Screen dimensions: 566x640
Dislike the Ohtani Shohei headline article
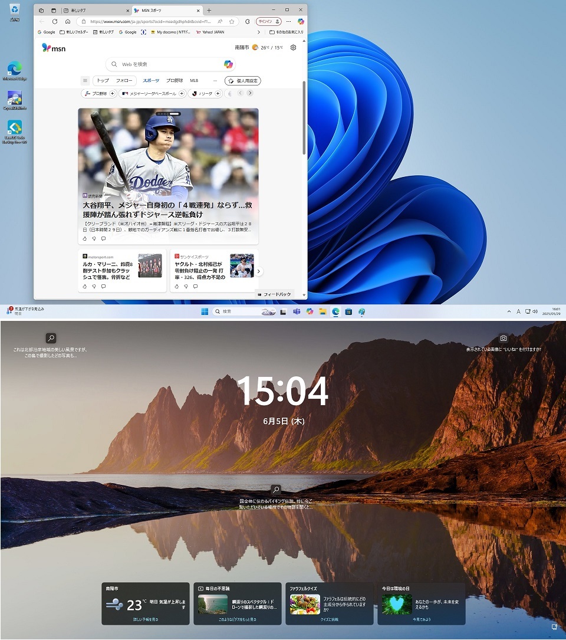[94, 238]
